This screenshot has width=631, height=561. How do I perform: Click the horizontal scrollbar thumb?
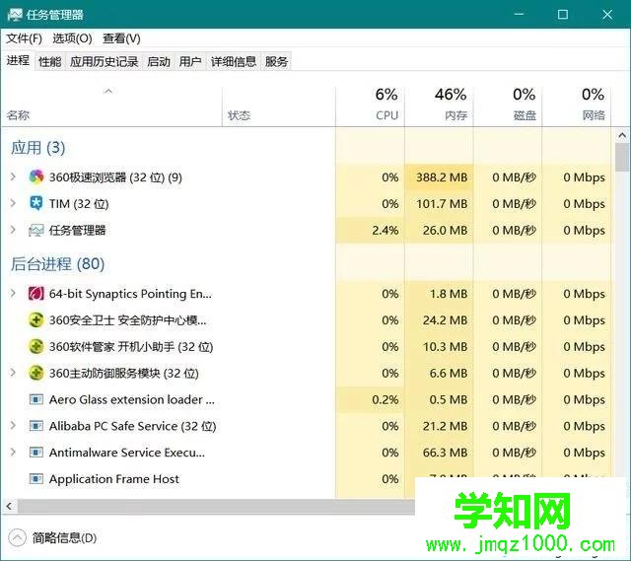coord(215,506)
